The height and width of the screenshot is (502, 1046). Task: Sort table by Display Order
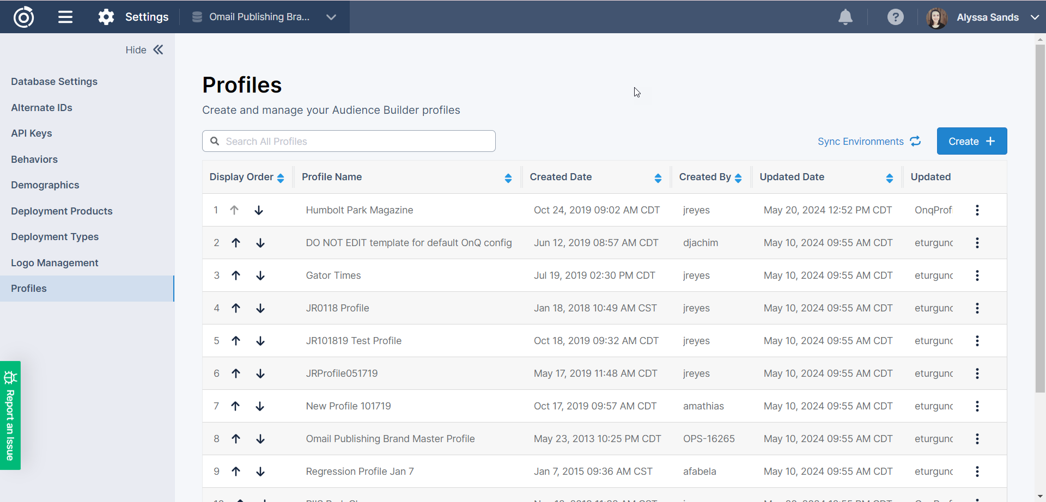tap(281, 177)
